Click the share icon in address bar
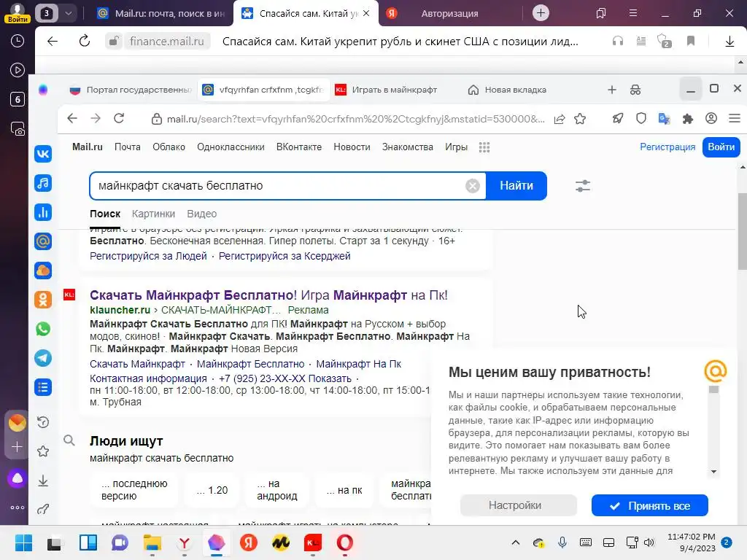Image resolution: width=747 pixels, height=560 pixels. point(560,119)
